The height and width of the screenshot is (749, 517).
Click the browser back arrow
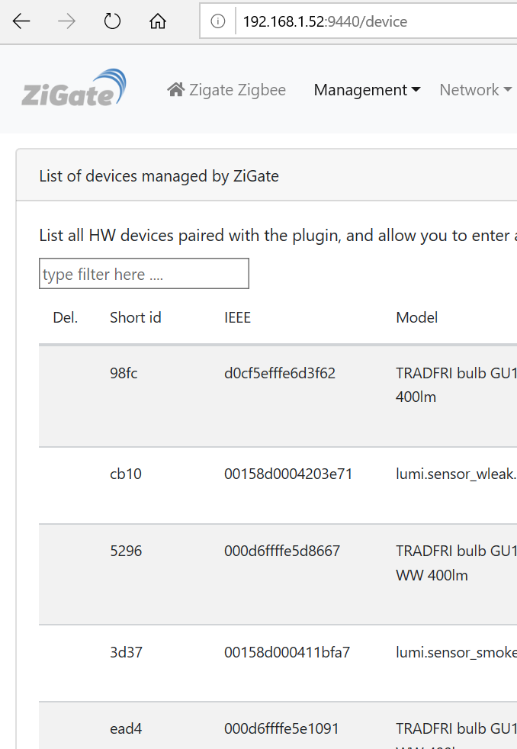click(21, 21)
